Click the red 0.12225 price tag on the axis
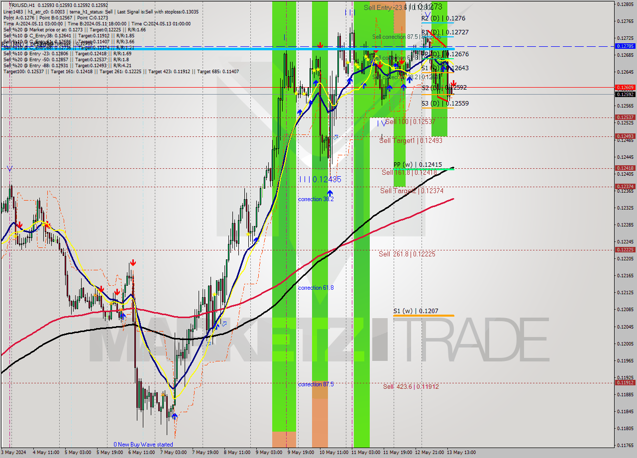 (x=625, y=250)
